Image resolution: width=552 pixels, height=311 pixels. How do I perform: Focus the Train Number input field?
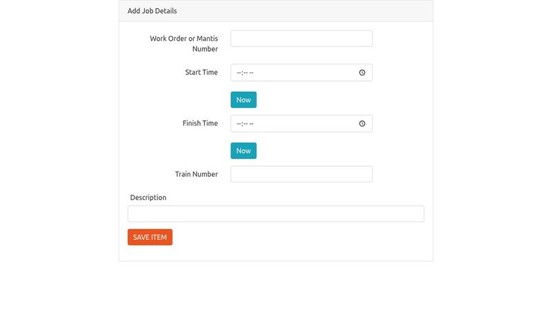(x=301, y=174)
